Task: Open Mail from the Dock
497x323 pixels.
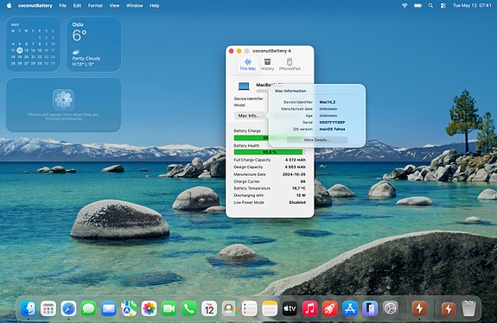Action: (109, 308)
